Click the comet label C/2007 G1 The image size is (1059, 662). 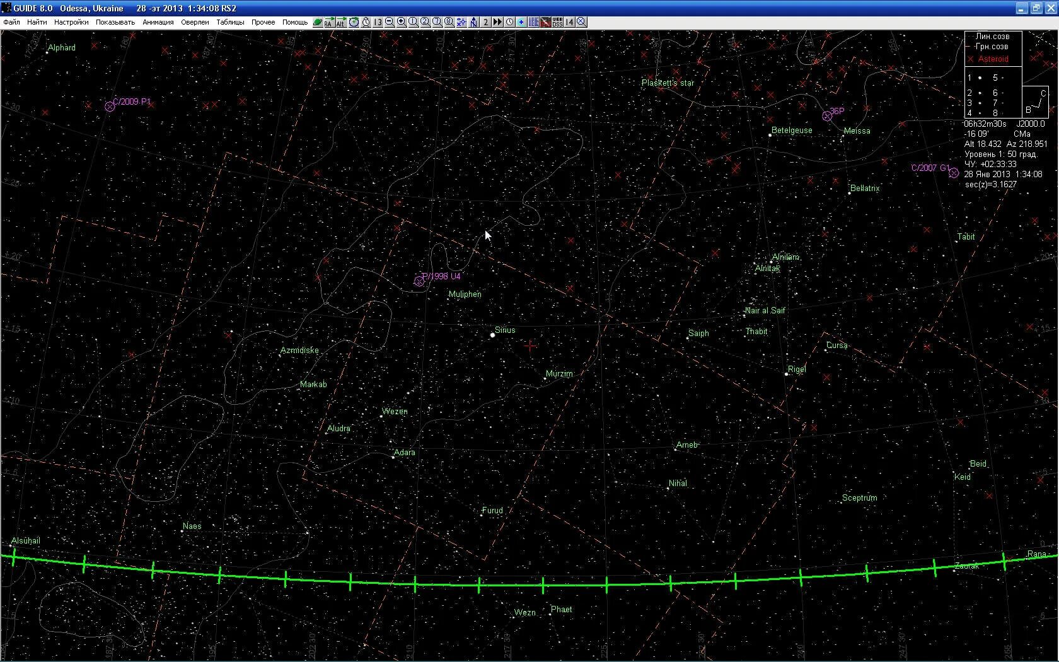930,168
